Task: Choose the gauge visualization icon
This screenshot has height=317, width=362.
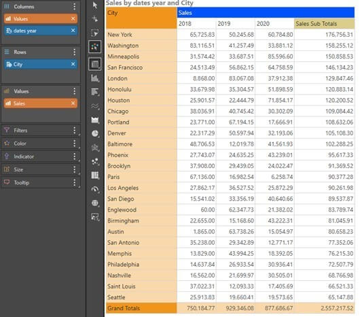Action: coord(95,189)
